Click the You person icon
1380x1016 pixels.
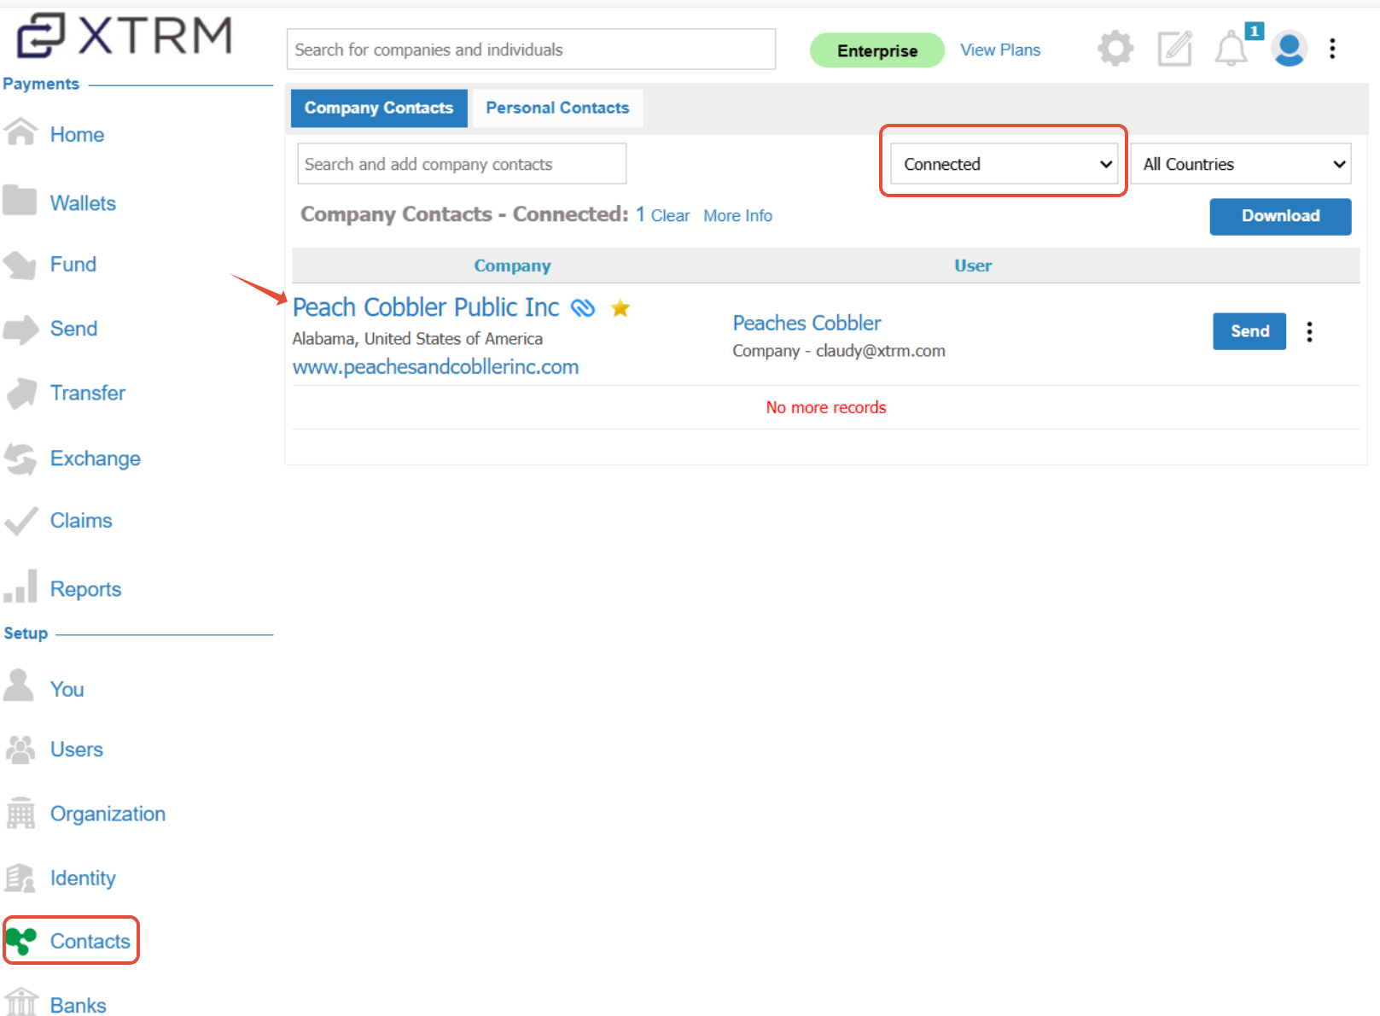(x=18, y=685)
